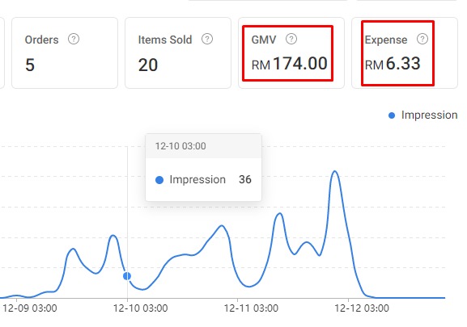
Task: Click the 12-12 03:00 axis label
Action: (362, 308)
